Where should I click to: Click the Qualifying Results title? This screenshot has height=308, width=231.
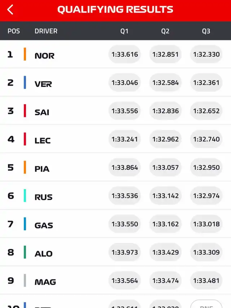[115, 10]
